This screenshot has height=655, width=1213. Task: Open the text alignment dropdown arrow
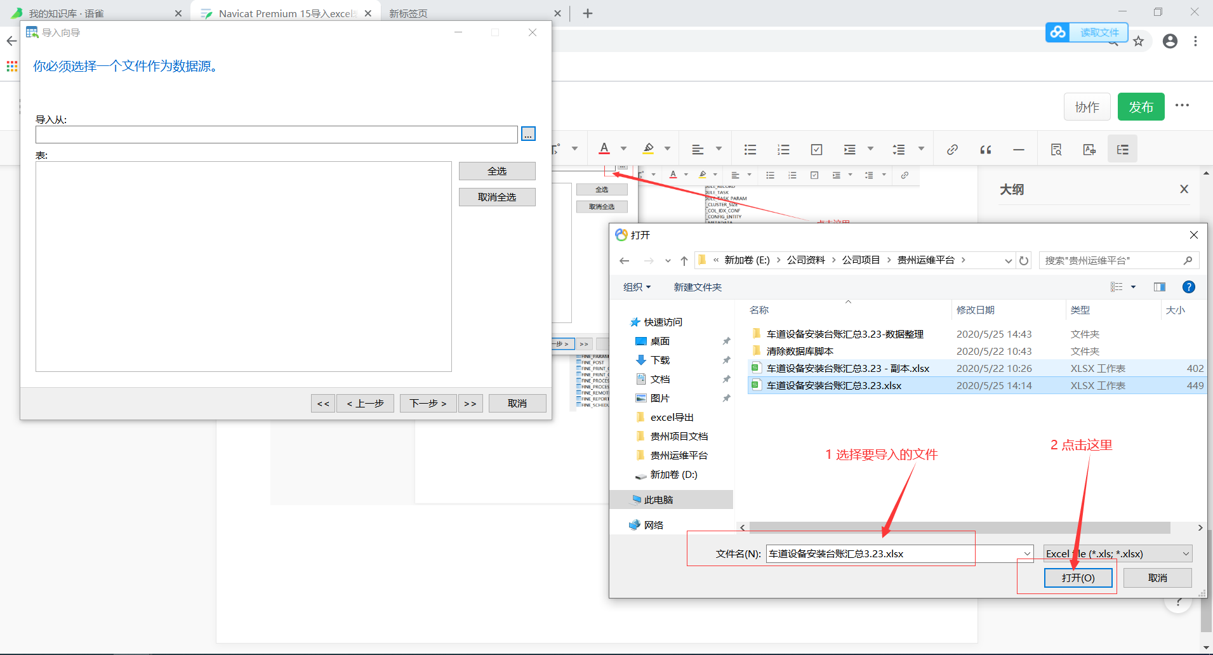[719, 149]
